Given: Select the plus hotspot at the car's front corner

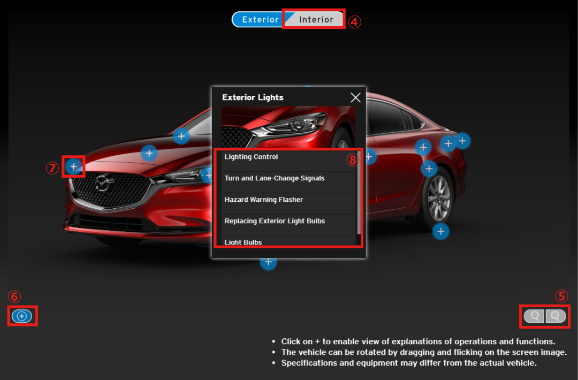Looking at the screenshot, I should (x=74, y=166).
